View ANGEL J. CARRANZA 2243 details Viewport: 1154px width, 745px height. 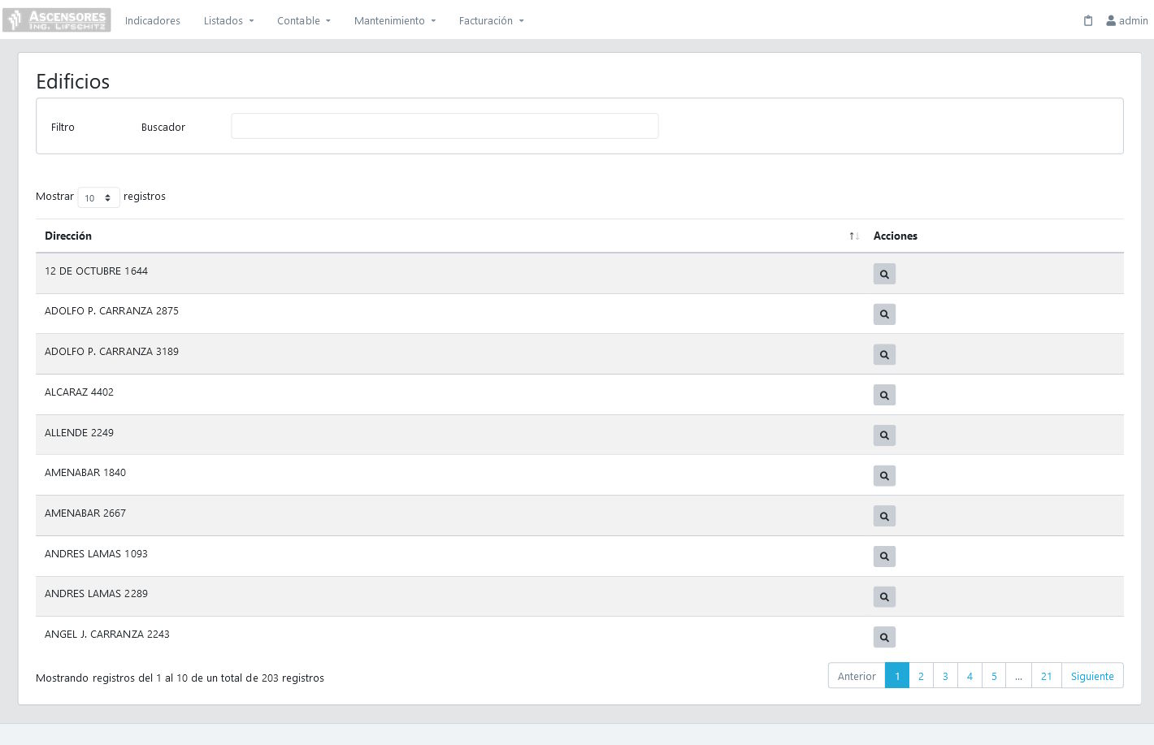(x=884, y=637)
